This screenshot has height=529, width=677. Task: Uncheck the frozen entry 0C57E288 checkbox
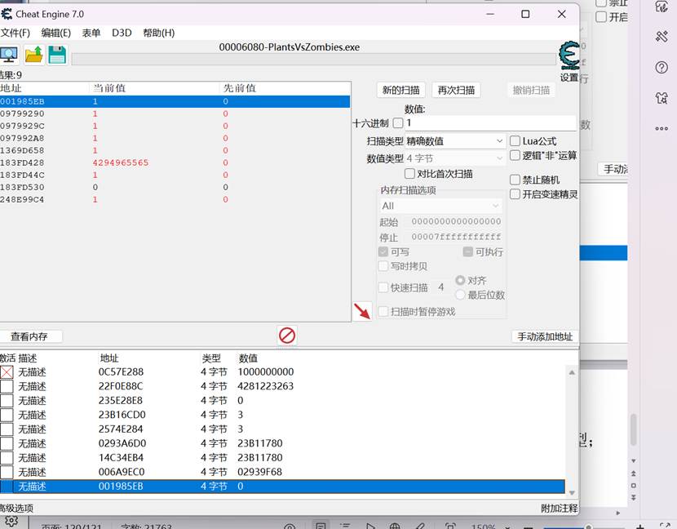[x=7, y=372]
